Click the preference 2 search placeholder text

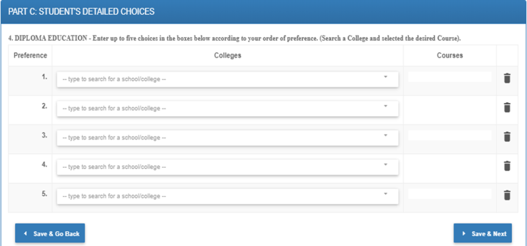[114, 109]
